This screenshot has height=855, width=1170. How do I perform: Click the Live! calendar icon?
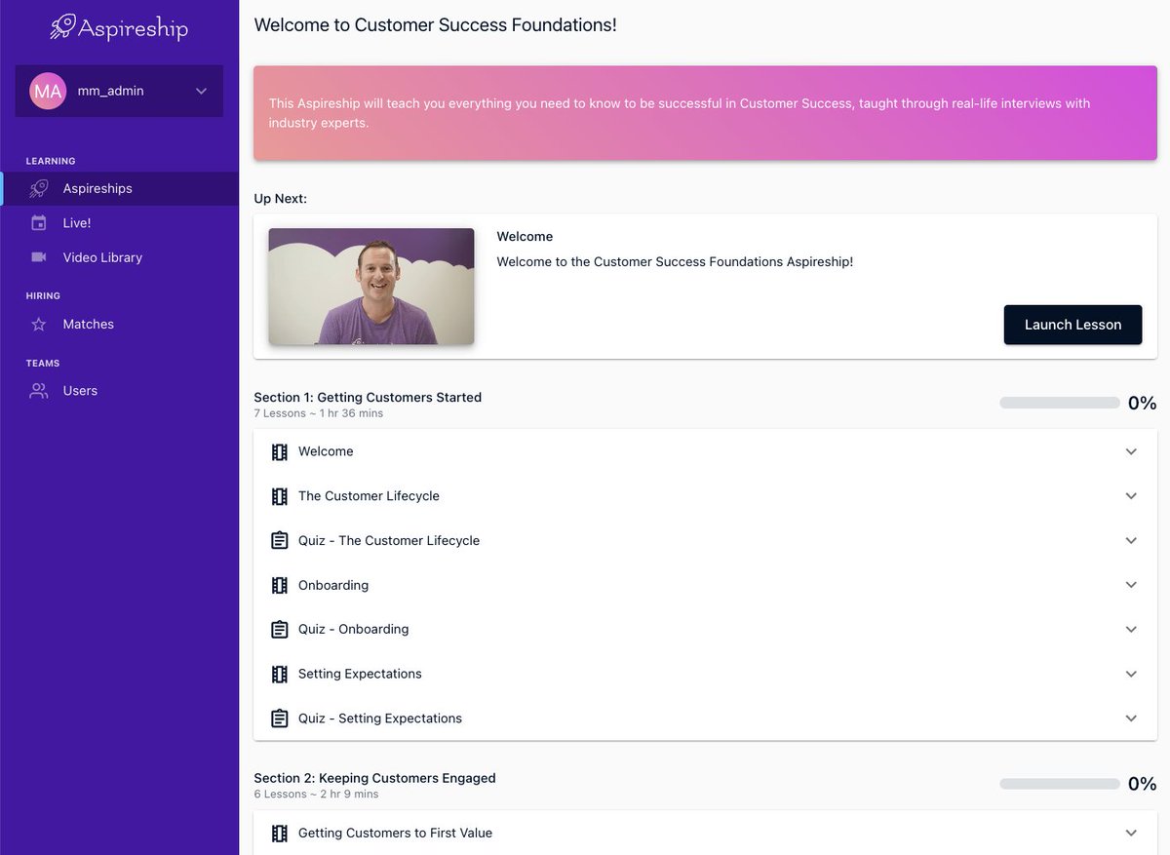(x=39, y=222)
